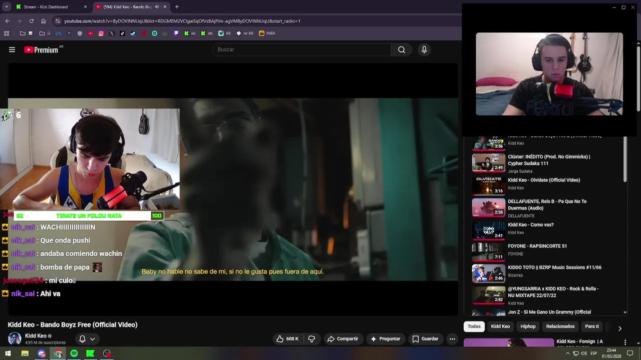Open the tab search dropdown arrow
This screenshot has height=360, width=641.
coord(7,7)
